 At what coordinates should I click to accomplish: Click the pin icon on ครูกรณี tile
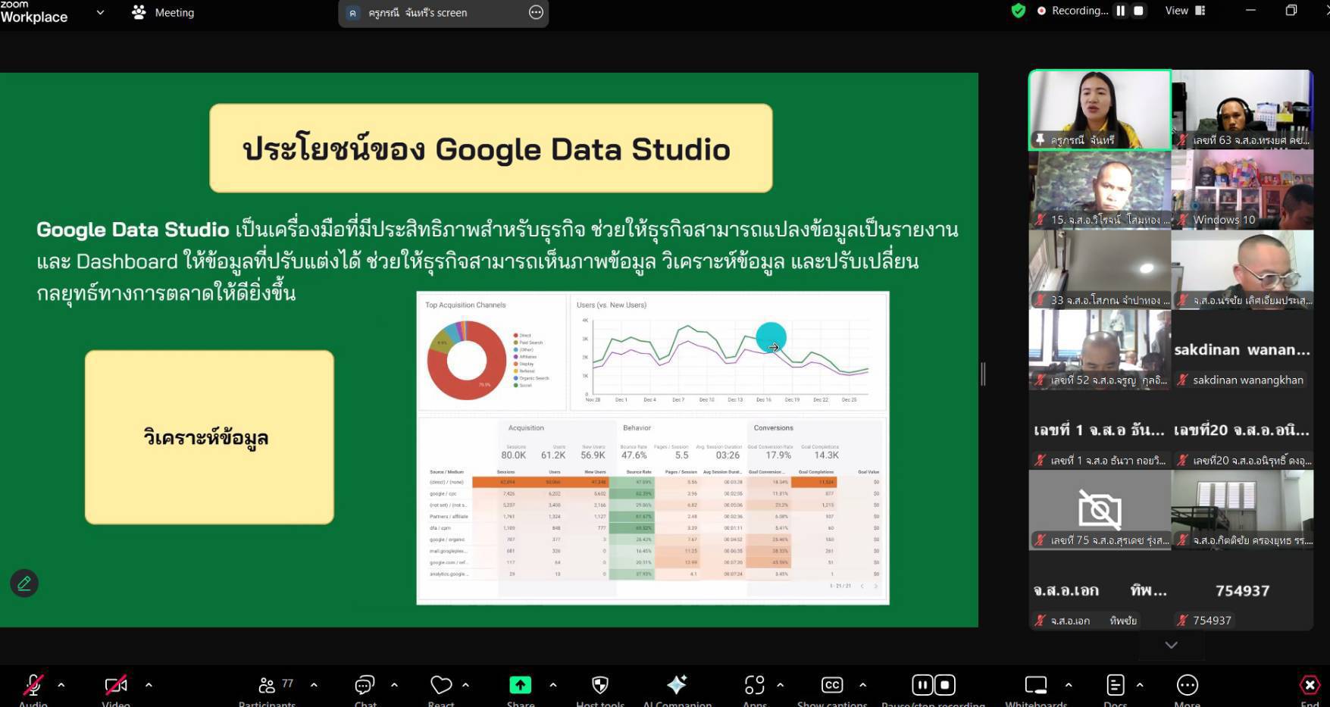pos(1041,139)
